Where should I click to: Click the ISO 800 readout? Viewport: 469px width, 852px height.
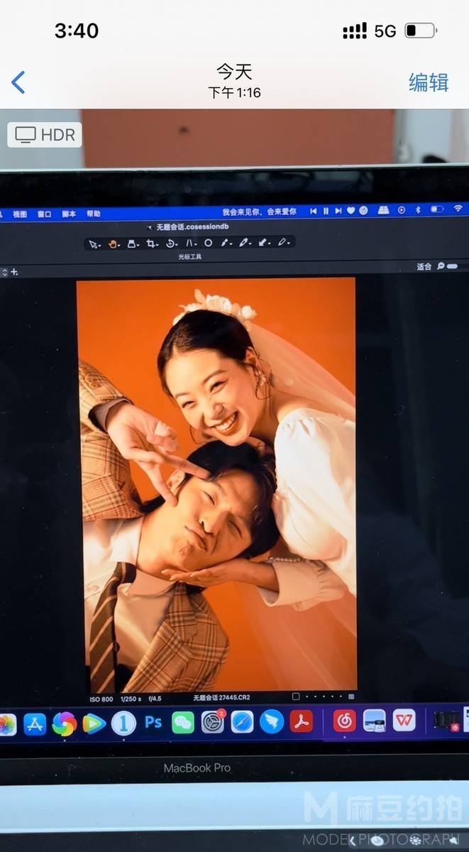coord(101,699)
